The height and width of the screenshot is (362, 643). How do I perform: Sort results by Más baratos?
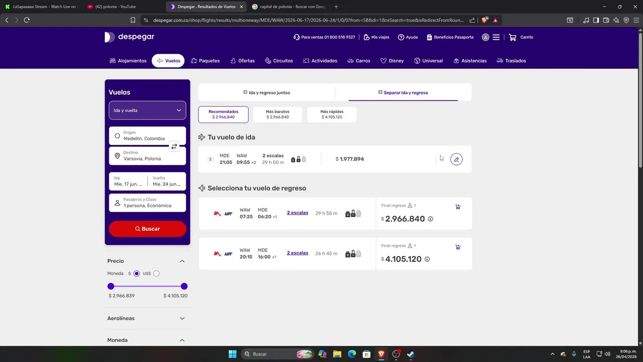coord(277,114)
